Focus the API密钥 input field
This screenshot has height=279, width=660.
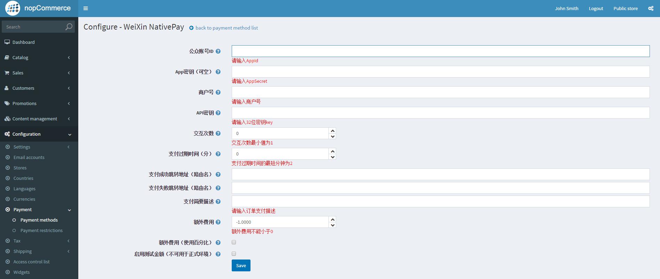[440, 113]
